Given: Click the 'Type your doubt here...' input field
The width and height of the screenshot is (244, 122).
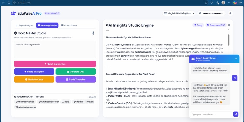Looking at the screenshot, I should (211, 114).
